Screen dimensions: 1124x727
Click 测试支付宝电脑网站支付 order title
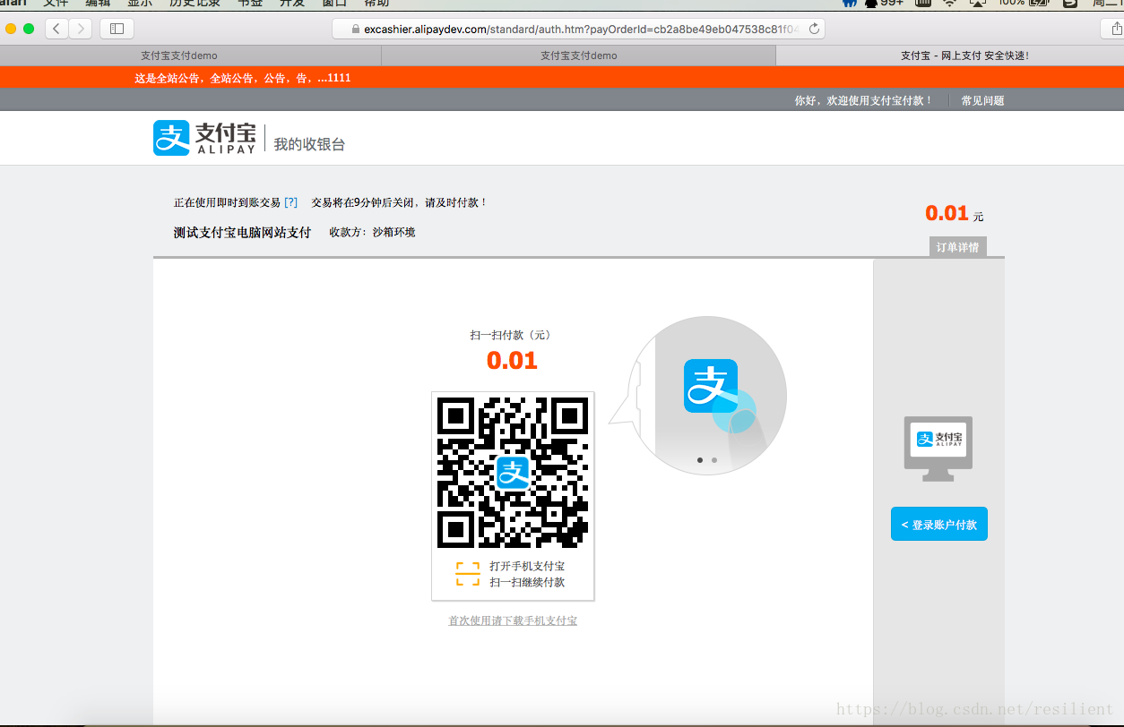[x=242, y=232]
